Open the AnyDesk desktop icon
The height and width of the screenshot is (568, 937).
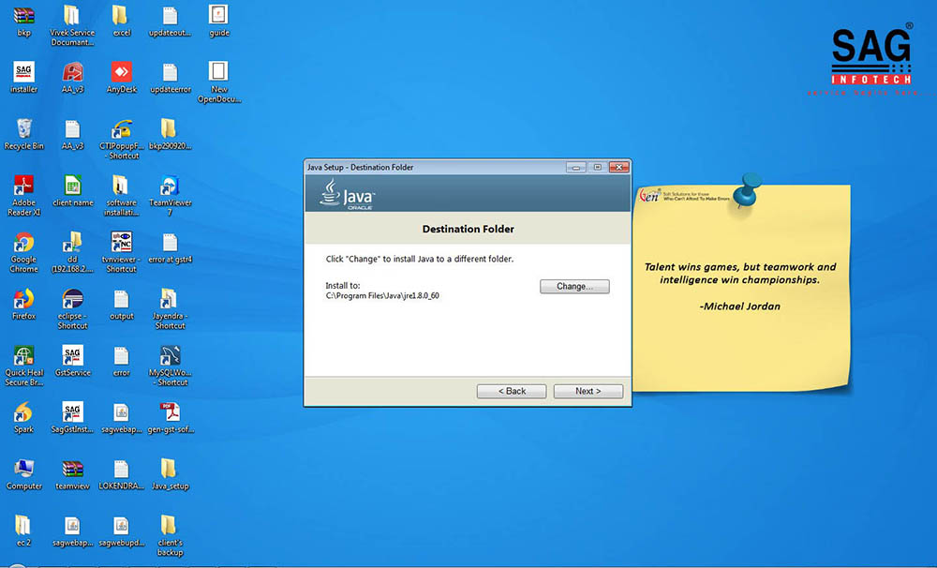121,73
